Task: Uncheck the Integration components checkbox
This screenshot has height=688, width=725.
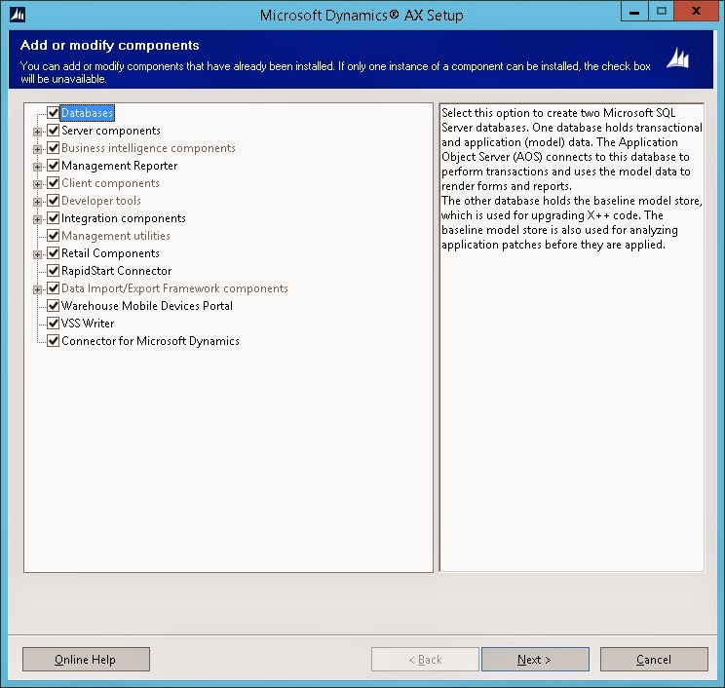Action: click(54, 217)
